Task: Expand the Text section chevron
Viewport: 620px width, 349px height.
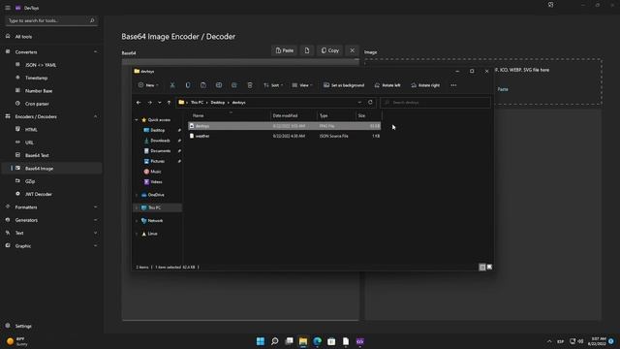Action: click(95, 233)
